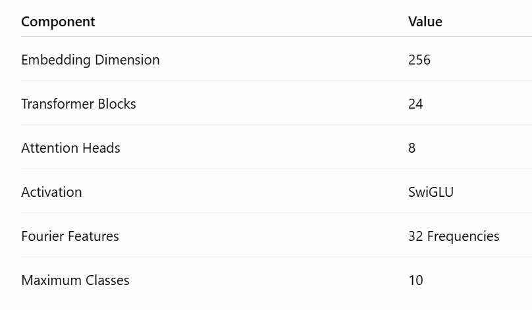
Task: Click the word Blocks in second row
Action: (x=117, y=104)
